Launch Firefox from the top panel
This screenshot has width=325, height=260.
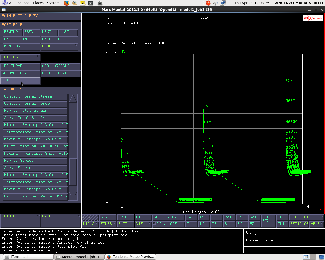[x=67, y=3]
